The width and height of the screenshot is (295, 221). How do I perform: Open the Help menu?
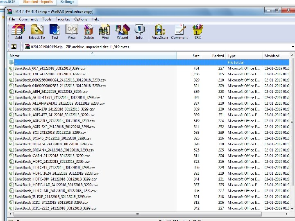coord(95,19)
